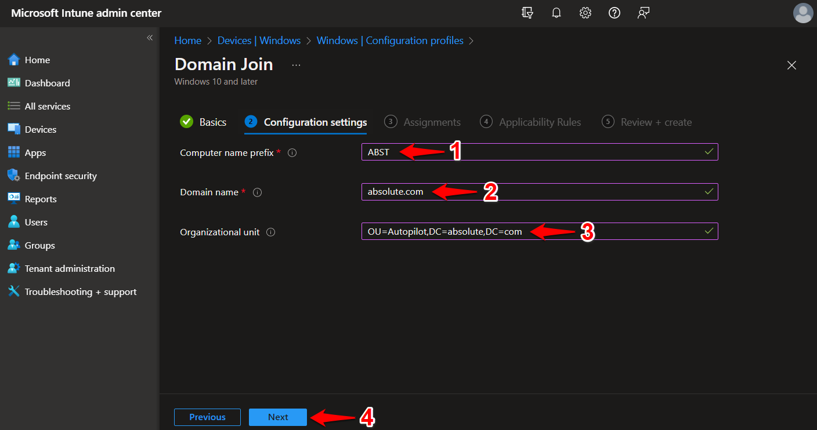Viewport: 817px width, 430px height.
Task: Open the Domain Join ellipsis menu
Action: tap(296, 65)
